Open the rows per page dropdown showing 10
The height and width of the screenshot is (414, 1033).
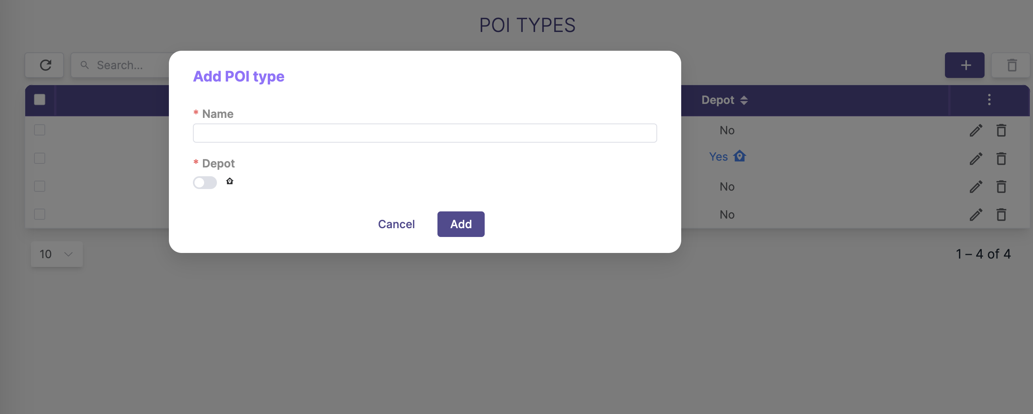[56, 254]
